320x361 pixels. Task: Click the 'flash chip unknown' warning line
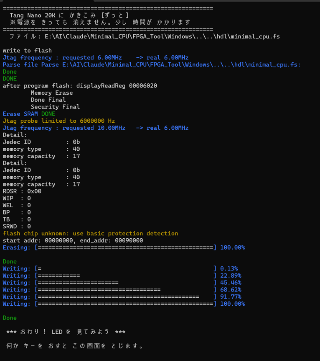(90, 233)
